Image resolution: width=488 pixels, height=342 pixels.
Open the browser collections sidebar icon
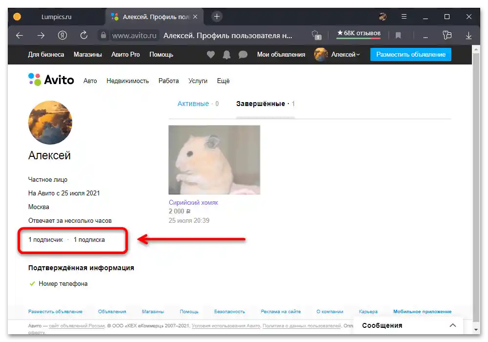click(447, 35)
